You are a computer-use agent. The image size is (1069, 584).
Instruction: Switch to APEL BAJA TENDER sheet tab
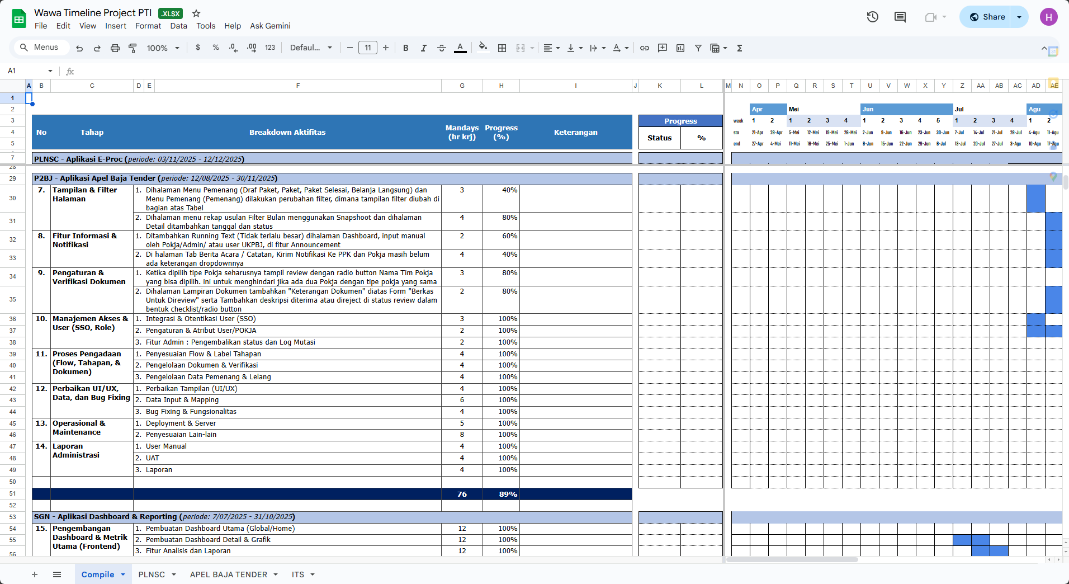[228, 574]
